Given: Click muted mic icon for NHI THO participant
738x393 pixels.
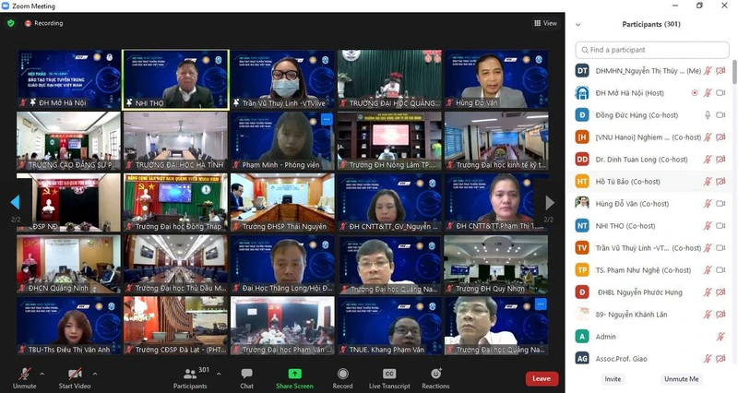Looking at the screenshot, I should point(707,226).
